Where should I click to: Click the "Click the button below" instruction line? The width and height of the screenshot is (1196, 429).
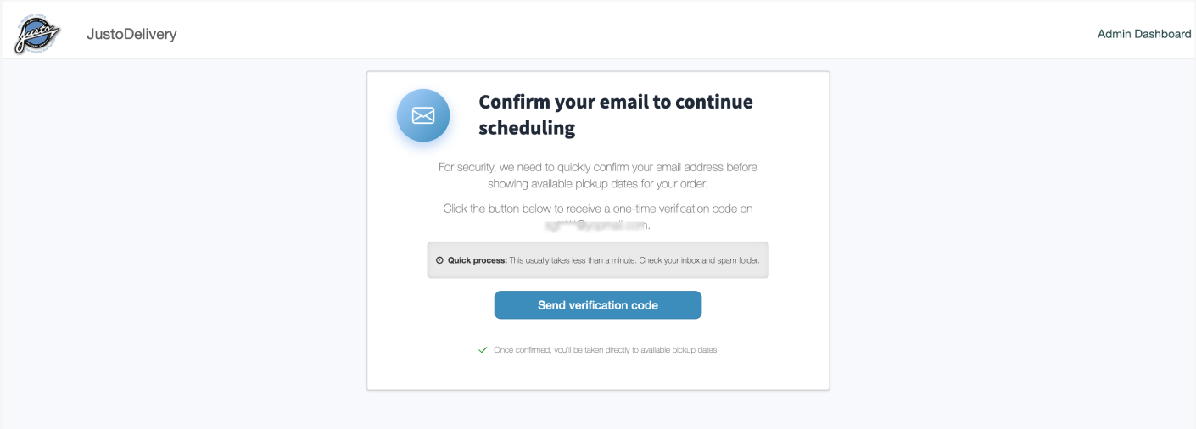(x=597, y=209)
